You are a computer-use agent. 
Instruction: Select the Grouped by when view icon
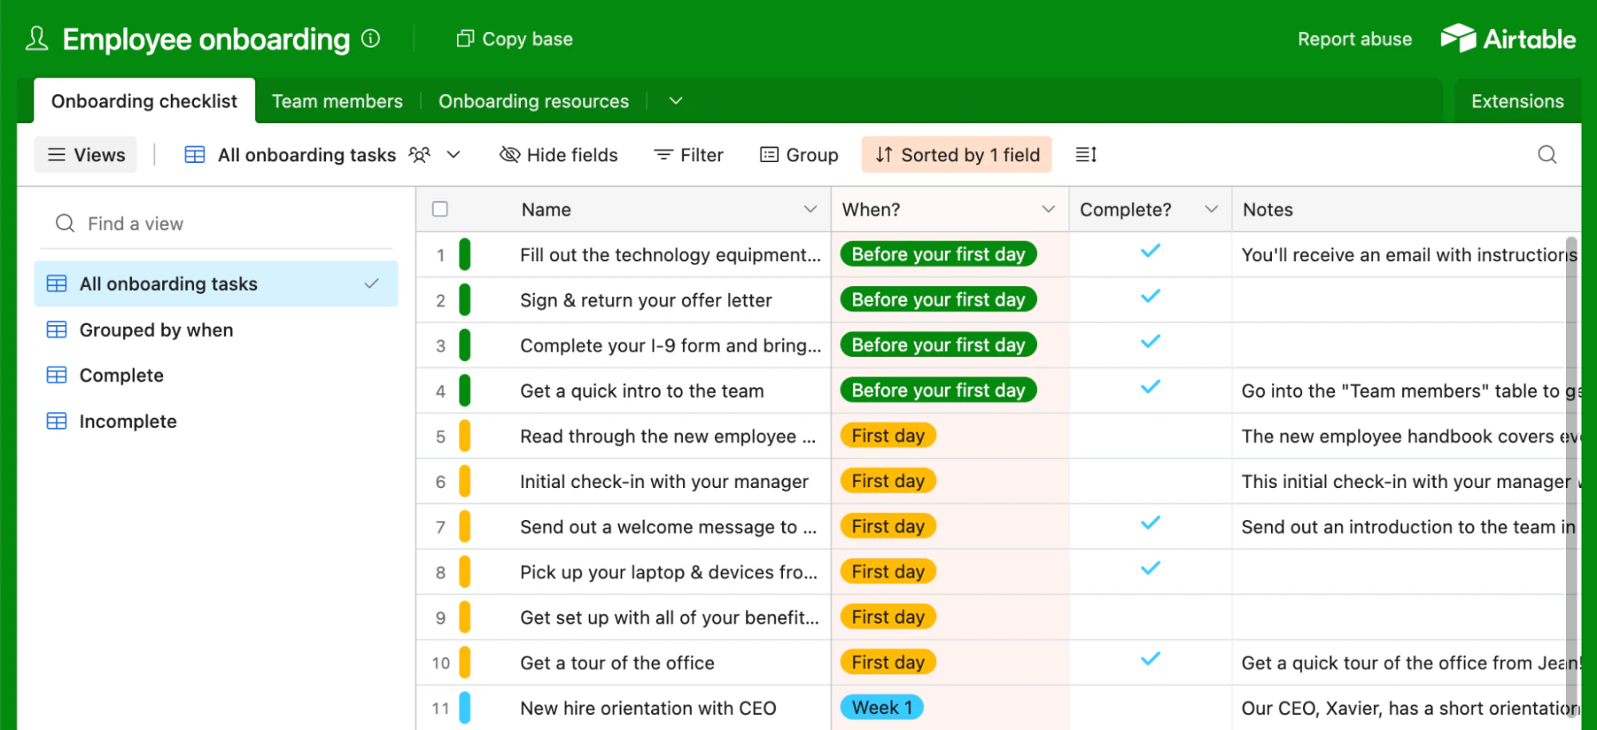[57, 330]
